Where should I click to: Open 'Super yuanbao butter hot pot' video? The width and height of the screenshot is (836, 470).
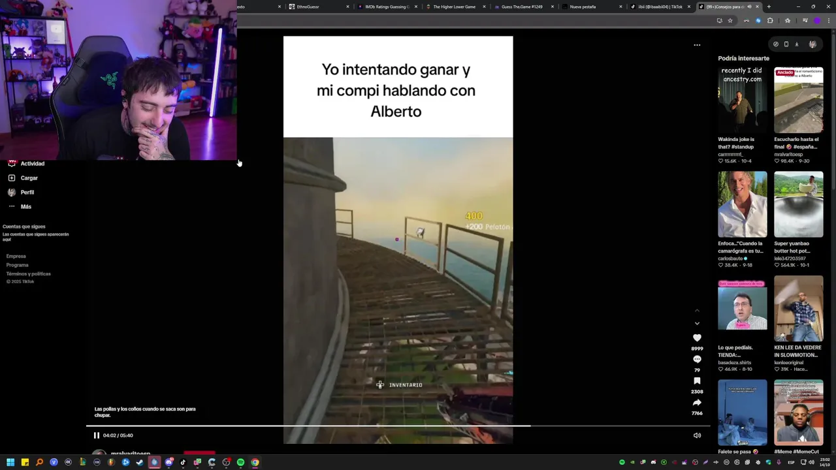click(799, 204)
